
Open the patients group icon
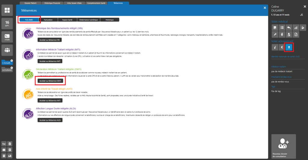pos(7,50)
